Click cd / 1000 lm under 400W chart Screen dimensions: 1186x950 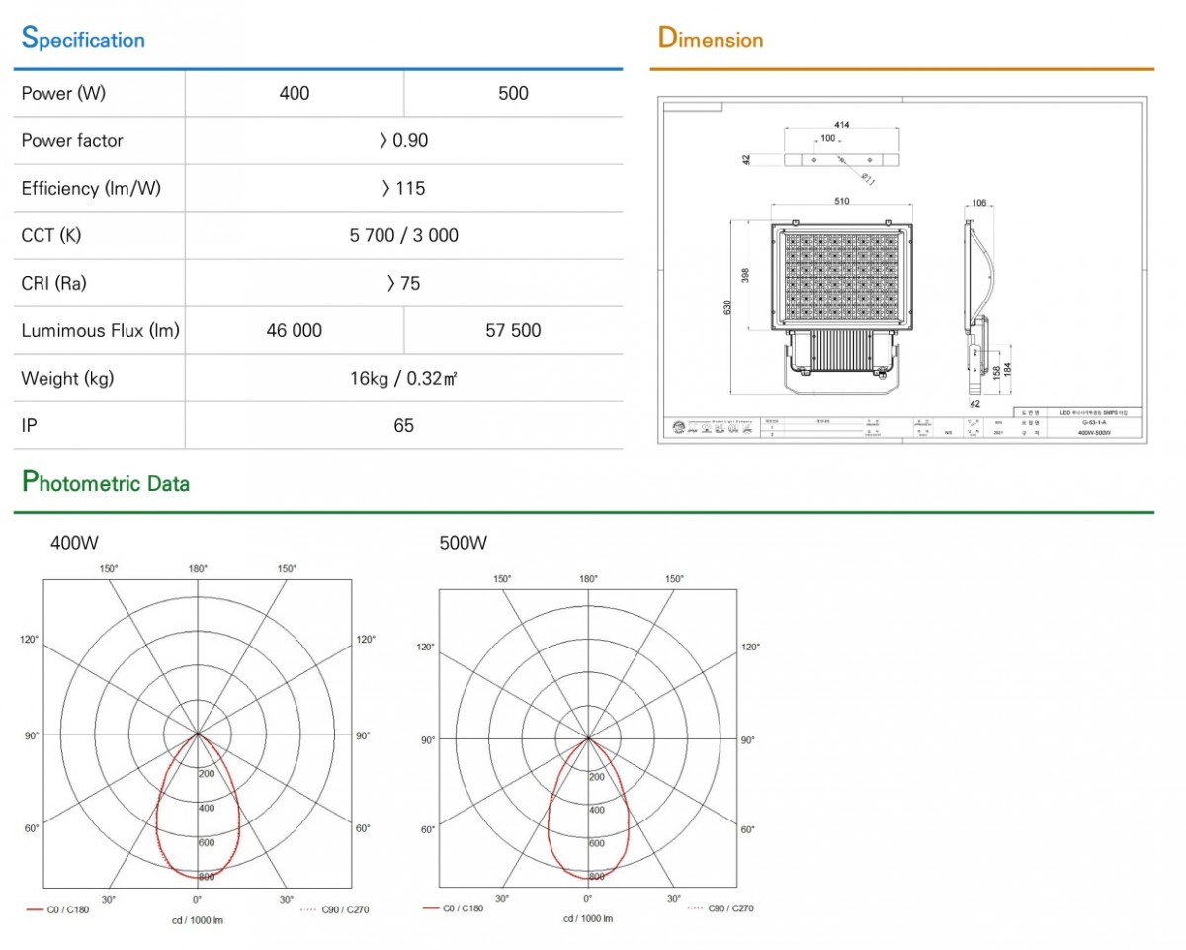(198, 921)
